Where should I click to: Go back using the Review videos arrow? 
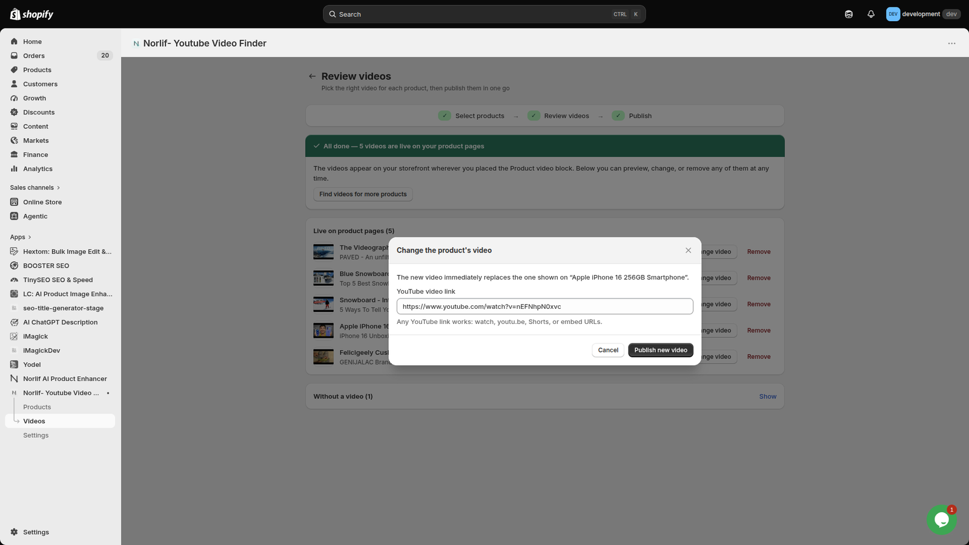312,76
